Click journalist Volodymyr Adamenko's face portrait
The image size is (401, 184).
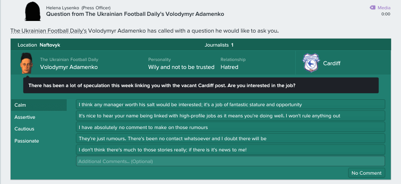point(27,63)
